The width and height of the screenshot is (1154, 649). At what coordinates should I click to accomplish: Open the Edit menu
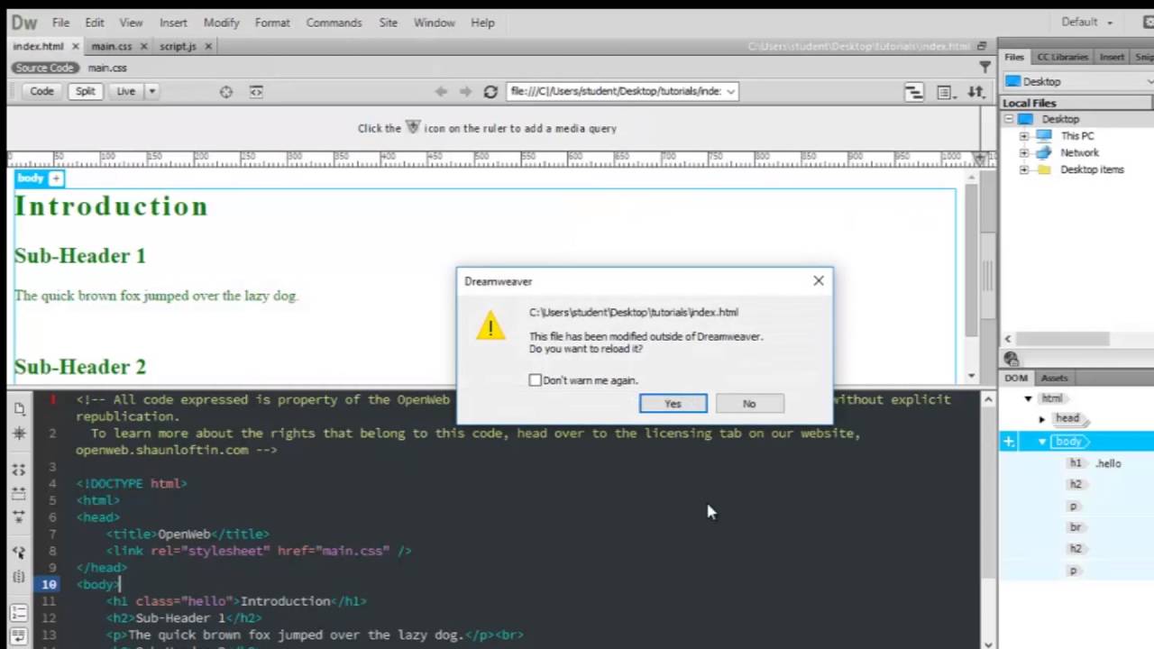click(95, 23)
